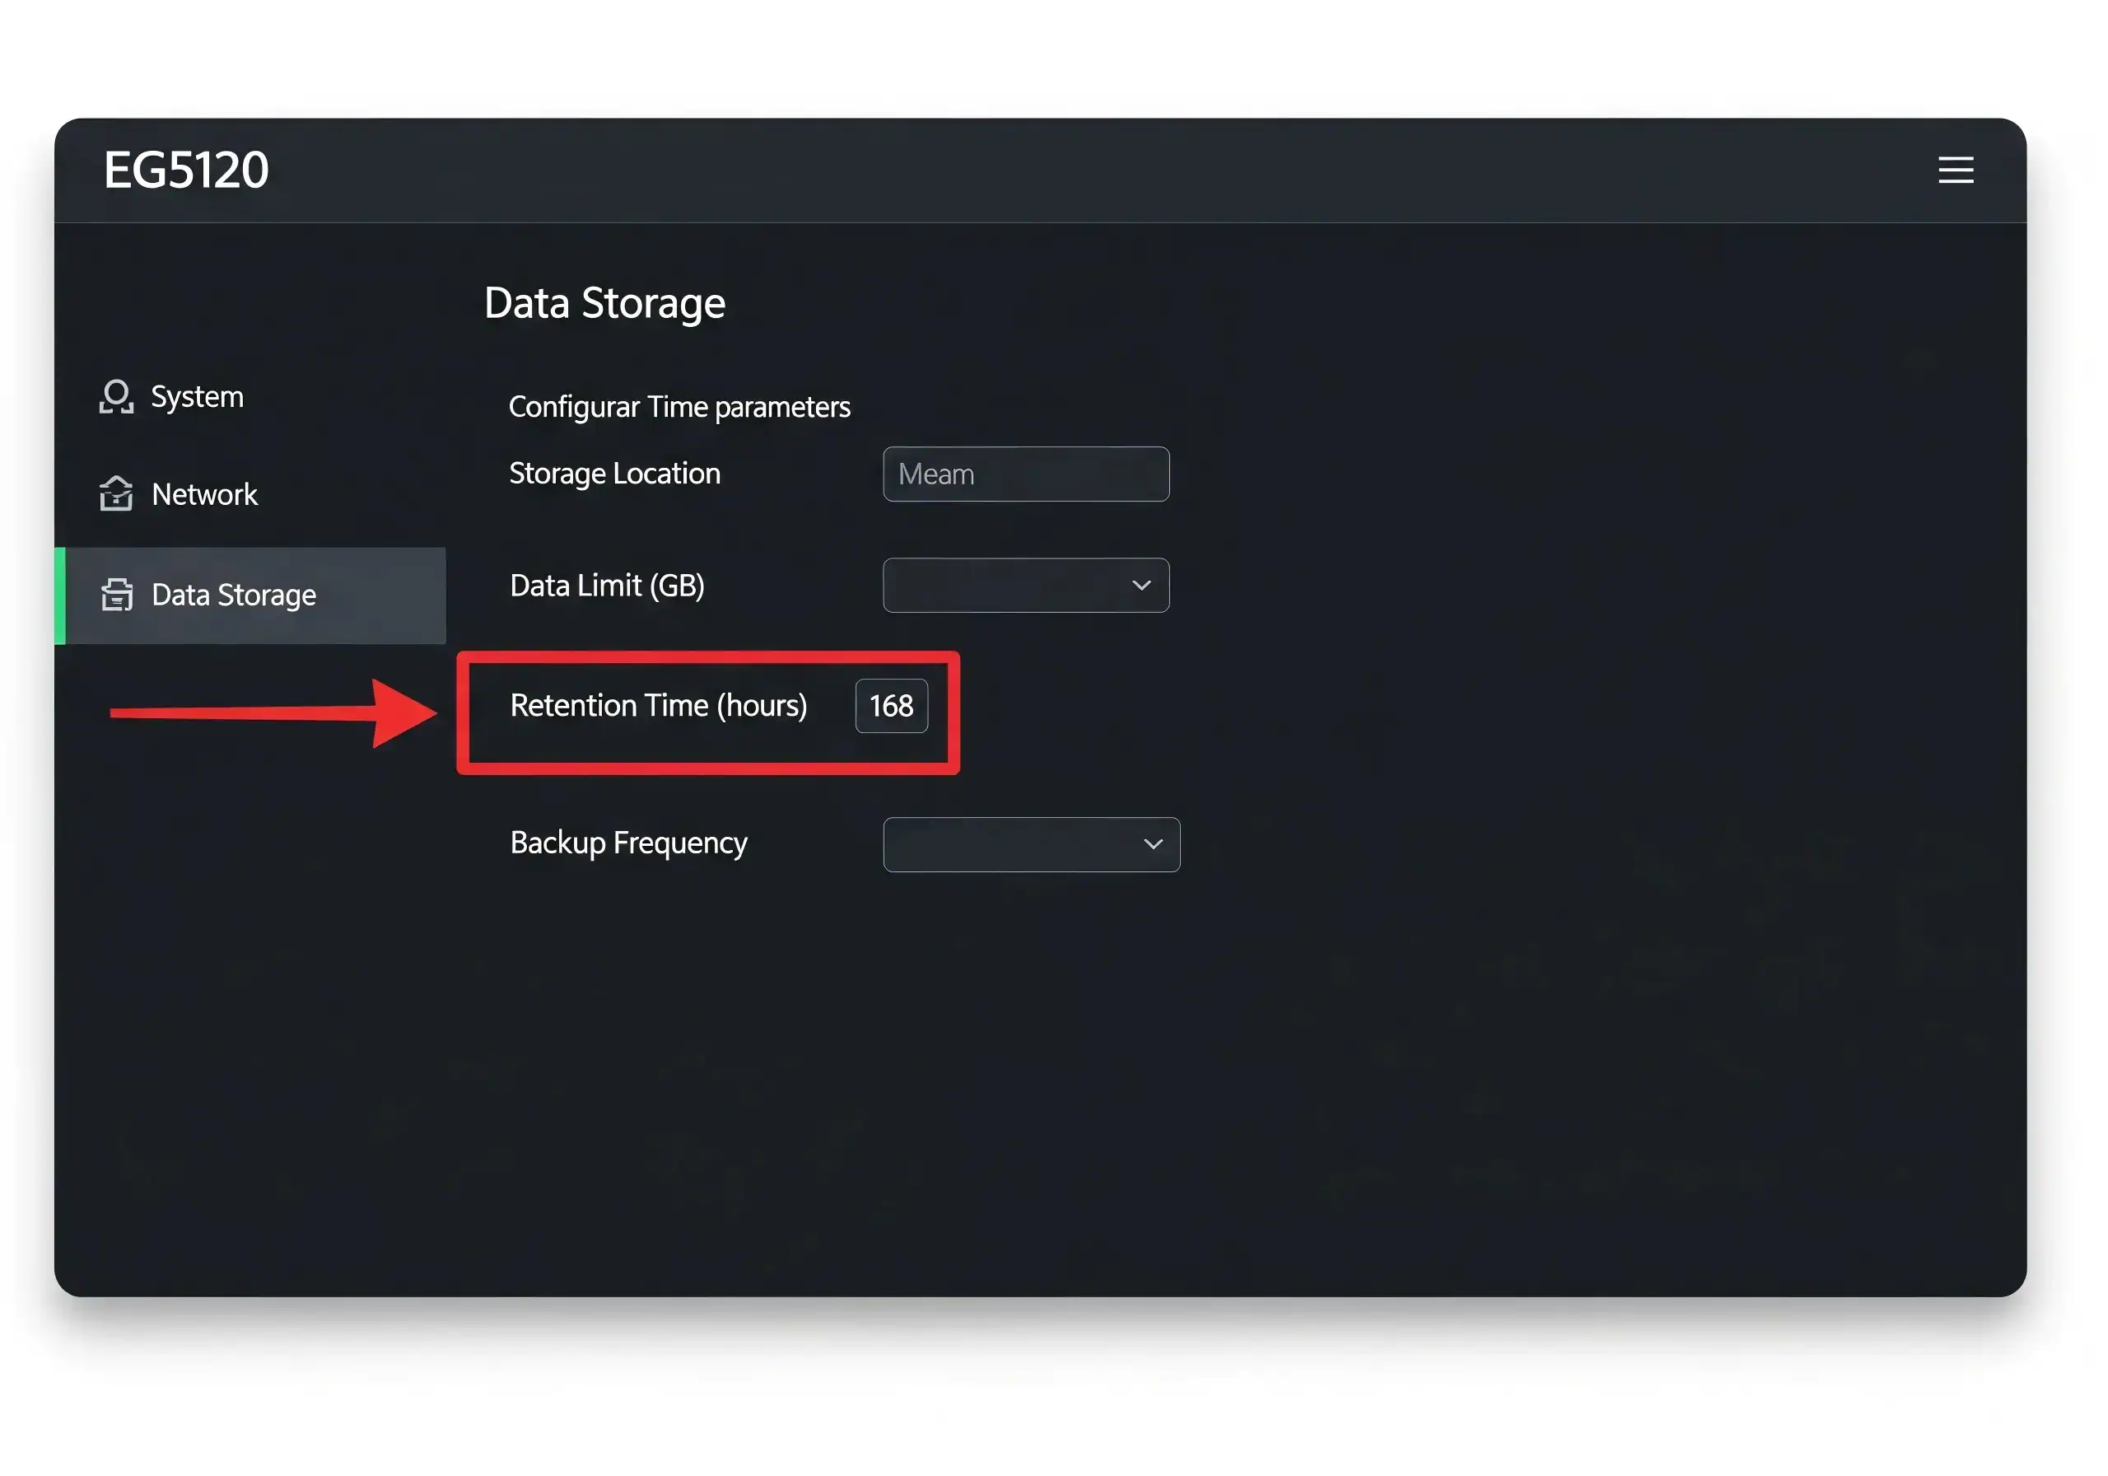
Task: Open the hamburger menu at top right
Action: pyautogui.click(x=1956, y=170)
